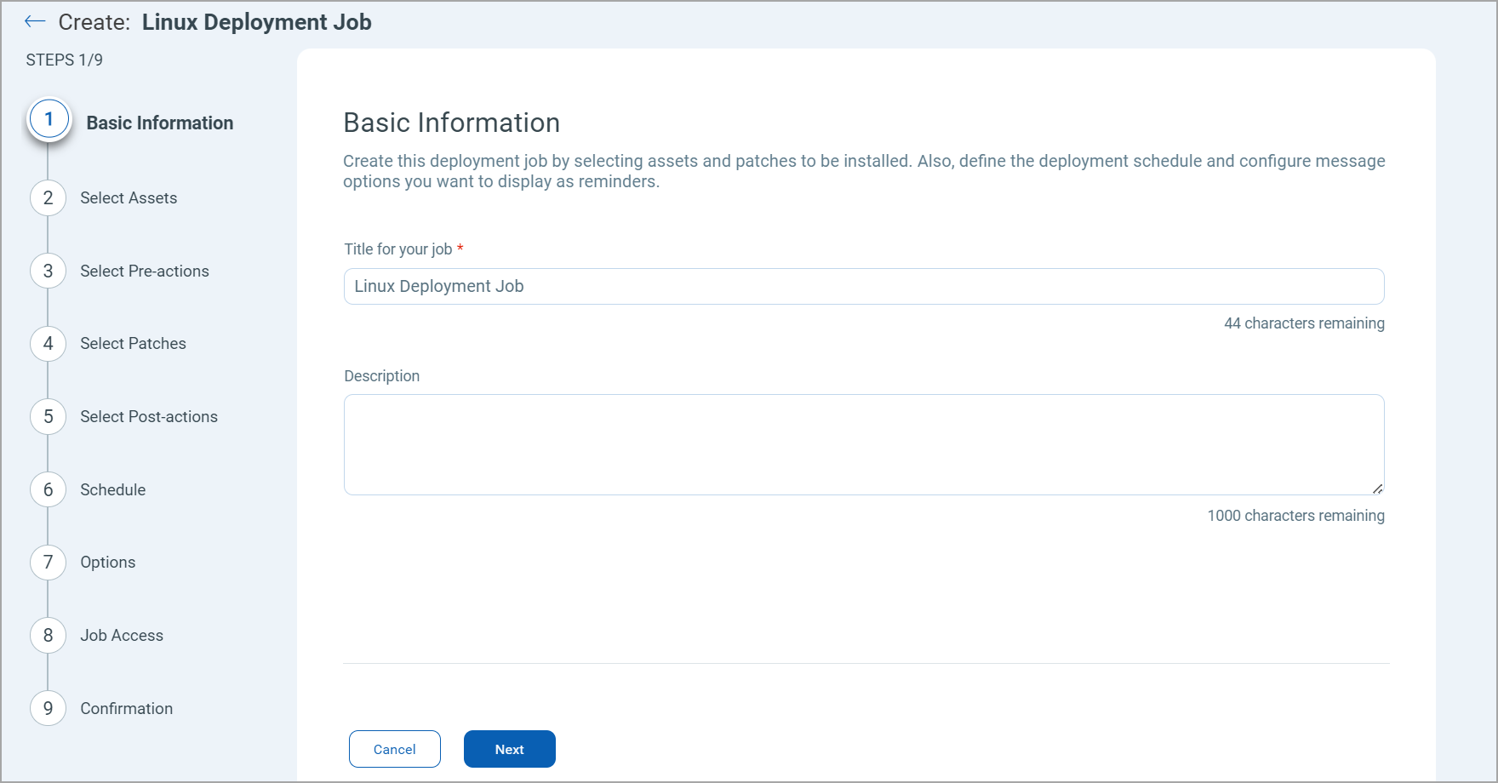Click the Linux Deployment Job header text
The height and width of the screenshot is (783, 1498).
(257, 21)
